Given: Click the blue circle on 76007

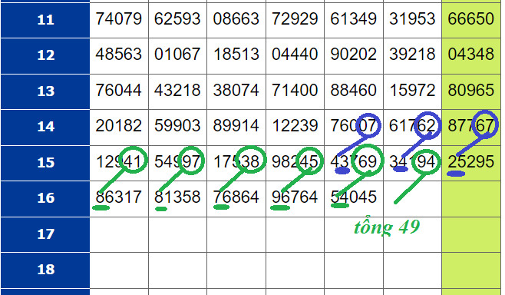Looking at the screenshot, I should pos(368,124).
